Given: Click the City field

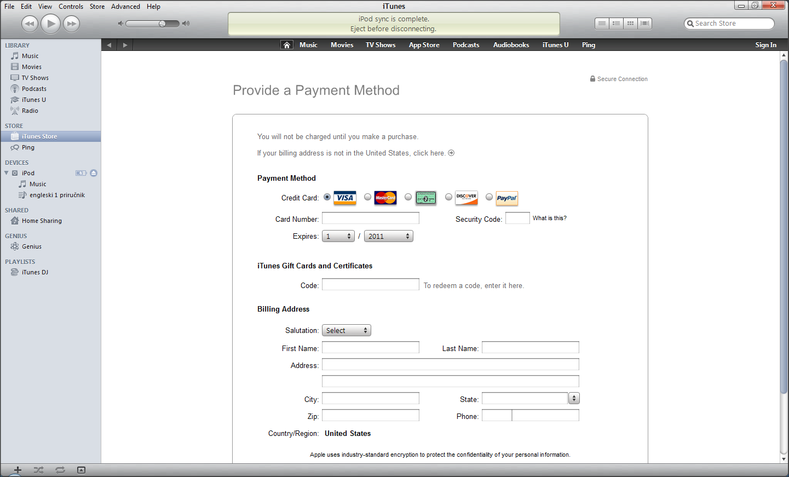Looking at the screenshot, I should click(371, 399).
